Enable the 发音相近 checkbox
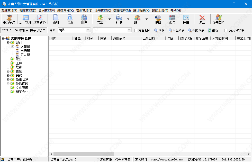This screenshot has width=252, height=162. click(x=136, y=30)
